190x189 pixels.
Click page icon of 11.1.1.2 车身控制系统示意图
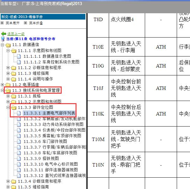pos(19,62)
